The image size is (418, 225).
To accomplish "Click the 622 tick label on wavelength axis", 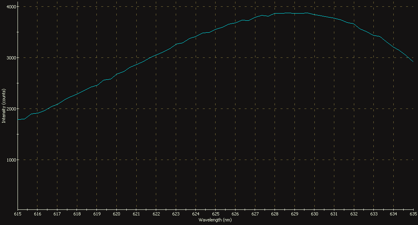I will pyautogui.click(x=156, y=214).
